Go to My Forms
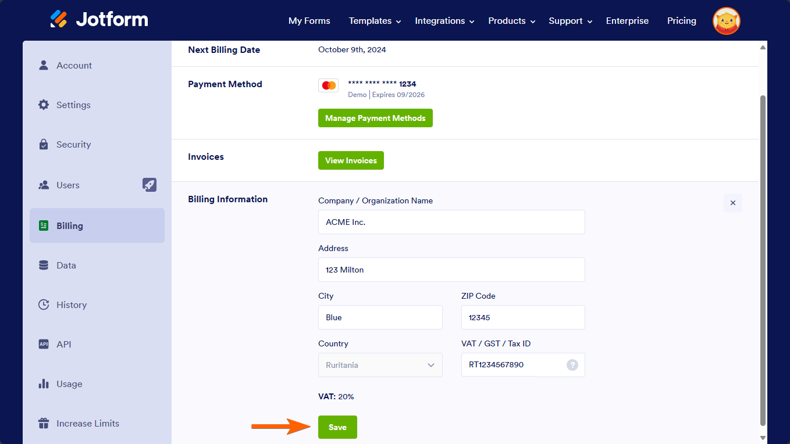 [x=309, y=21]
